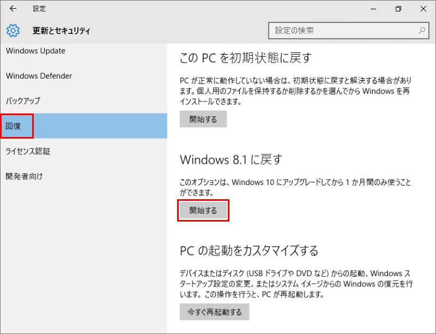Image resolution: width=436 pixels, height=334 pixels.
Task: Click the 更新とセキュリティ page title
Action: pos(61,31)
